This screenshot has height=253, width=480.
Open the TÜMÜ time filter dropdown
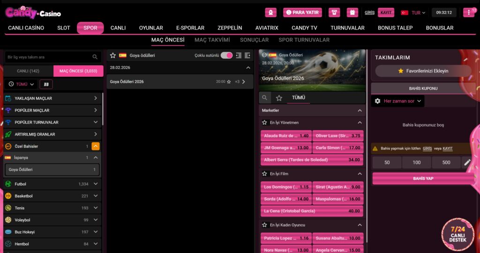(x=22, y=84)
